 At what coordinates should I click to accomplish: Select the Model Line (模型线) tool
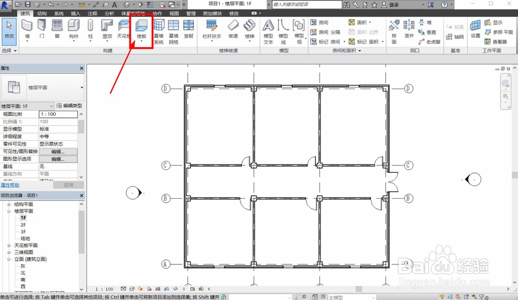tap(283, 32)
